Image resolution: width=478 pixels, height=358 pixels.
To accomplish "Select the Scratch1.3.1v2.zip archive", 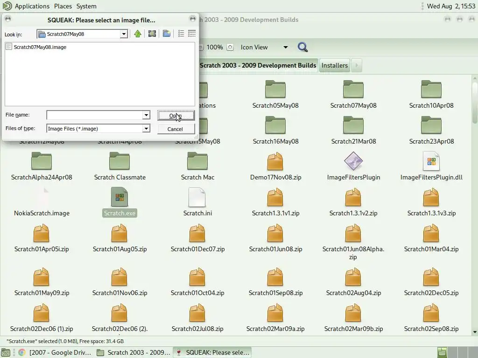I will click(353, 202).
